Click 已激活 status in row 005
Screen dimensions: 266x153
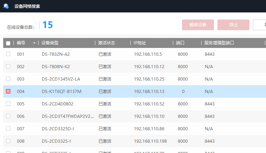pyautogui.click(x=105, y=104)
